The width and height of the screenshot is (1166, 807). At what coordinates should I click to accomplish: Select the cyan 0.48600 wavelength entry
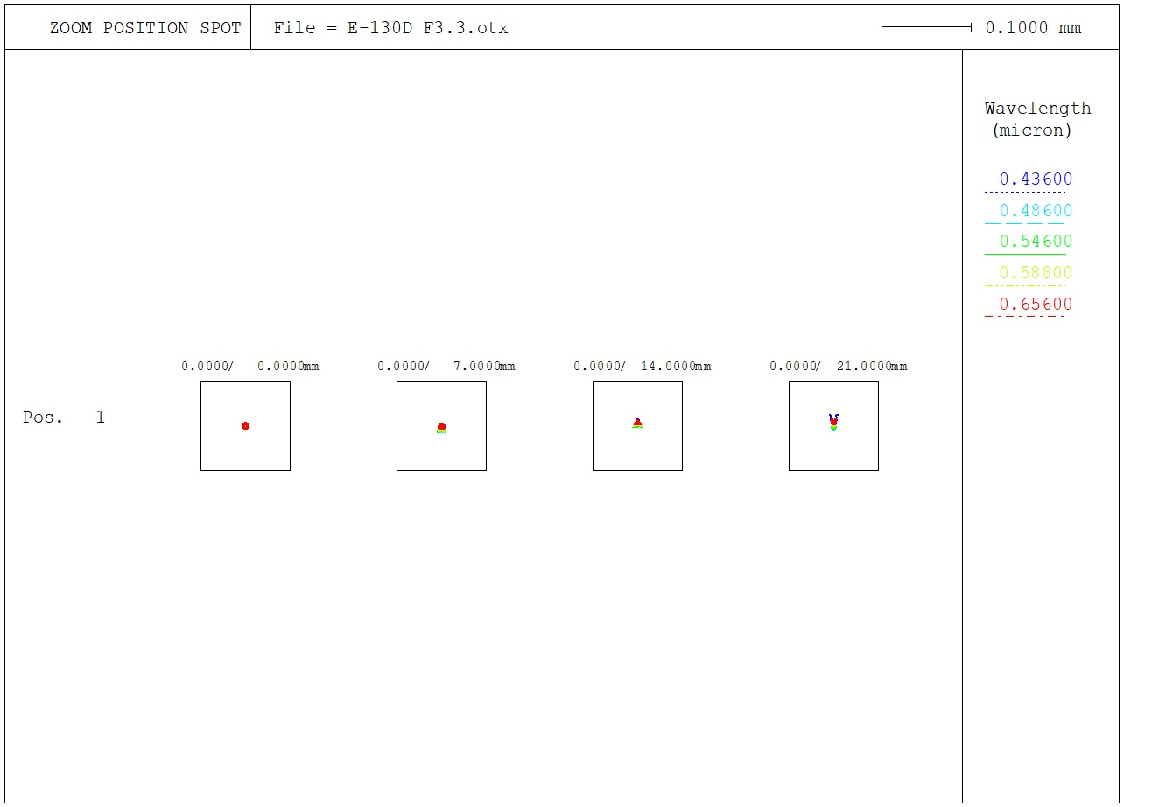pos(1036,211)
